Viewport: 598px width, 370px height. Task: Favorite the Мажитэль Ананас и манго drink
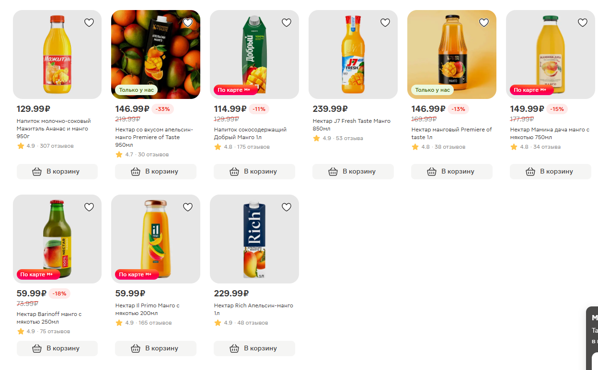coord(89,22)
